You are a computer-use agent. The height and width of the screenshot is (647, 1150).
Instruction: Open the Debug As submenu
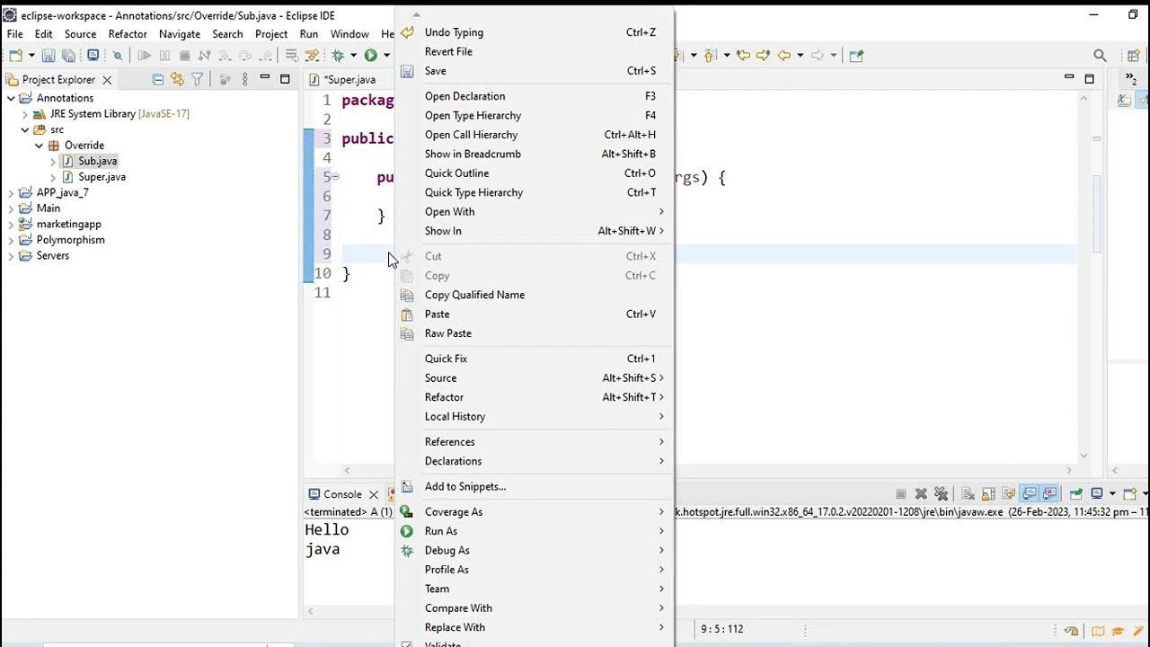535,550
